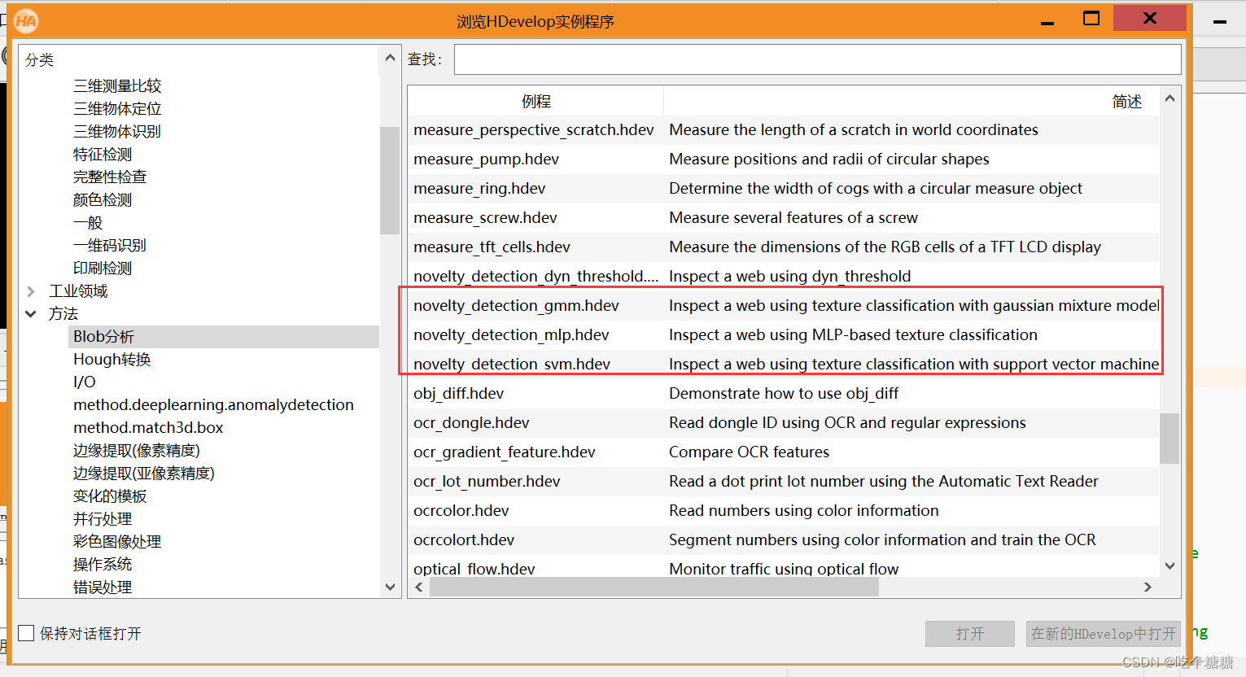Select 彩色图像处理 item
This screenshot has width=1246, height=677.
pyautogui.click(x=117, y=542)
